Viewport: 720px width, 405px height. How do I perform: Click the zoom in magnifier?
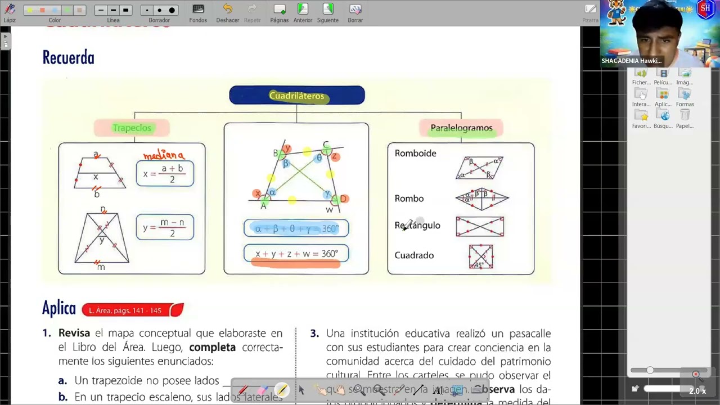click(359, 389)
